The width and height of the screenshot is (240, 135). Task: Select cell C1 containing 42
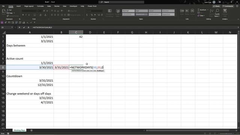[x=76, y=37]
